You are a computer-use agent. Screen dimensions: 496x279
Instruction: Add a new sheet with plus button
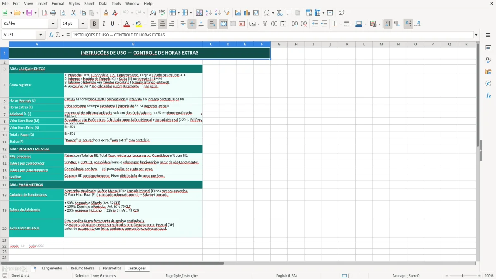click(x=35, y=269)
